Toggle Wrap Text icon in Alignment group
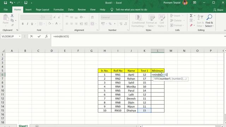The width and height of the screenshot is (226, 127). [92, 17]
